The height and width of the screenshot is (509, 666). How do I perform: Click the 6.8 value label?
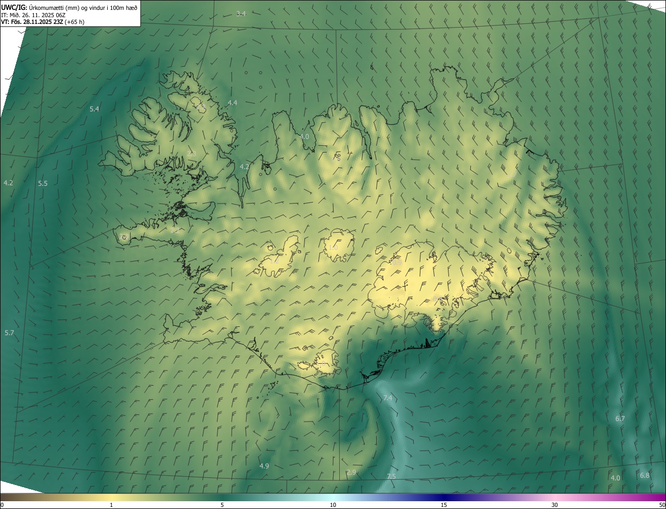pyautogui.click(x=645, y=475)
